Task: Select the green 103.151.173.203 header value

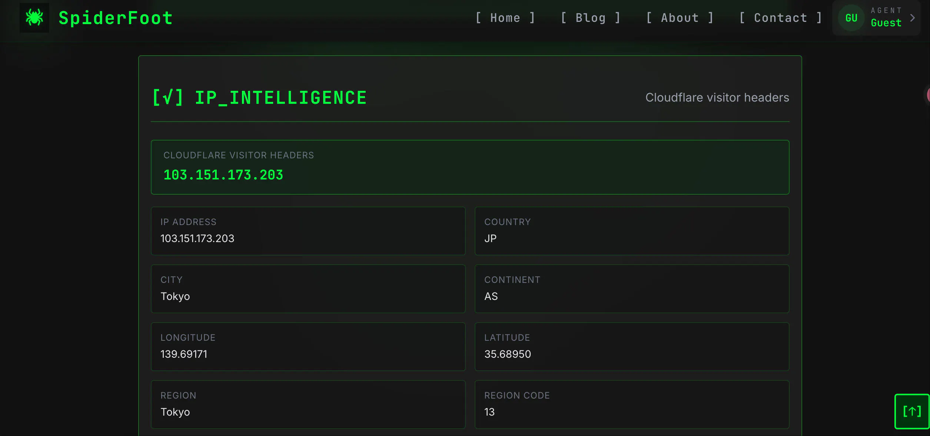Action: 223,175
